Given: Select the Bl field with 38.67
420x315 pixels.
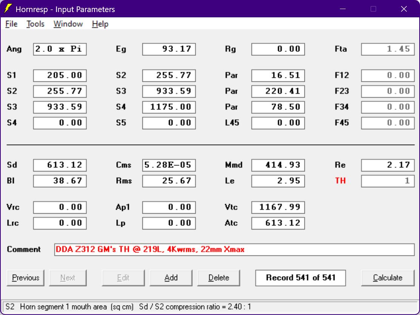Looking at the screenshot, I should (x=60, y=181).
